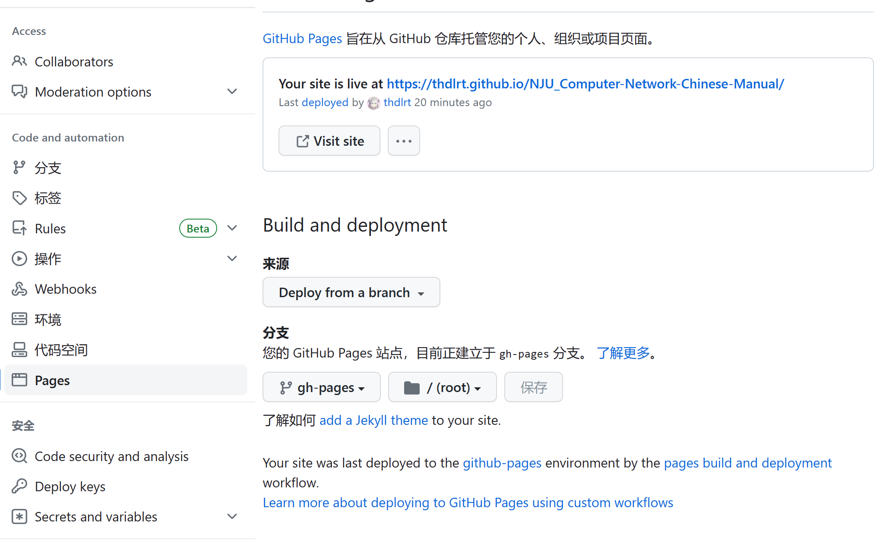Open the live site URL link
The width and height of the screenshot is (889, 543).
(585, 84)
